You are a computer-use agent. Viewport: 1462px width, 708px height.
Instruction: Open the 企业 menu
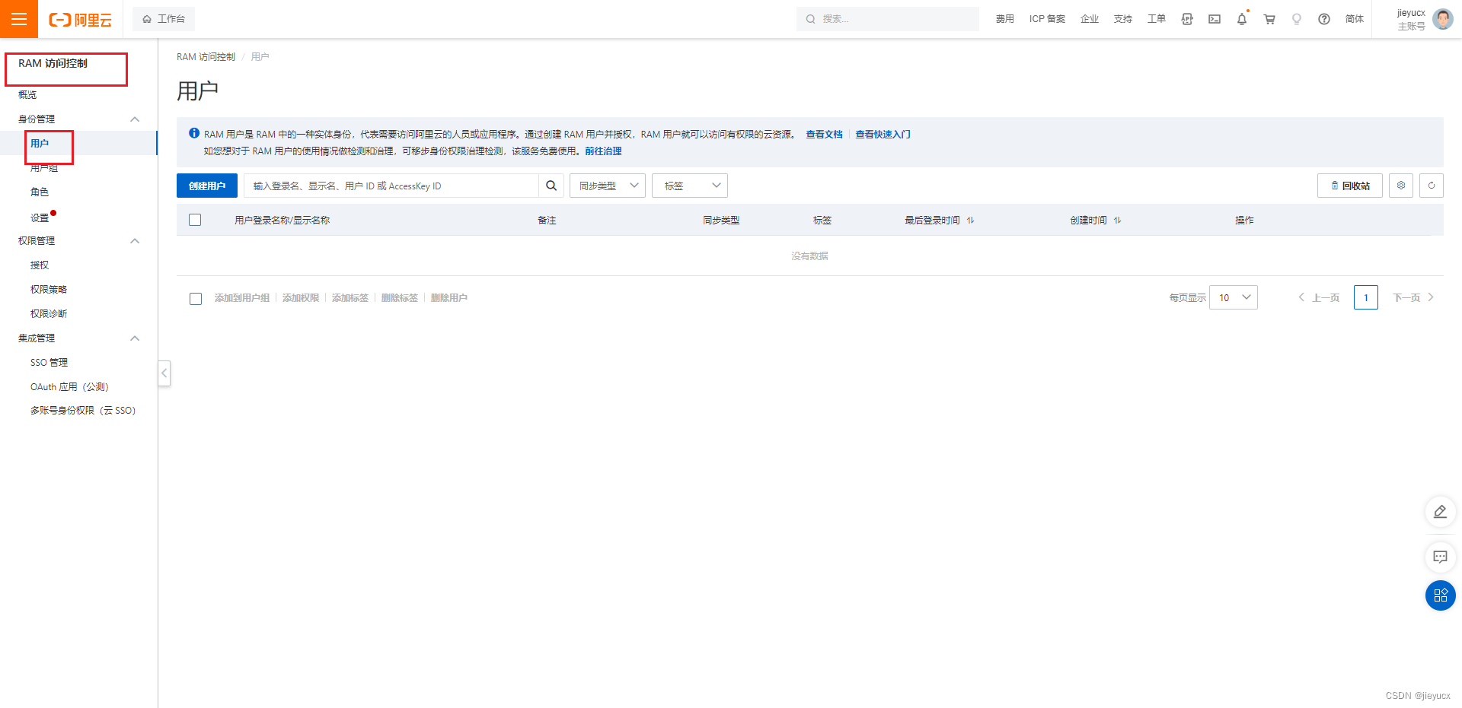click(1090, 19)
